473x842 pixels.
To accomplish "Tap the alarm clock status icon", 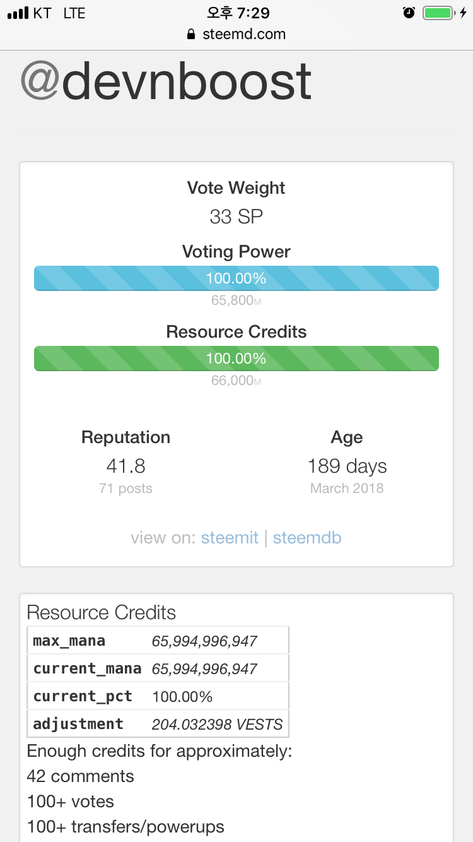I will 409,13.
